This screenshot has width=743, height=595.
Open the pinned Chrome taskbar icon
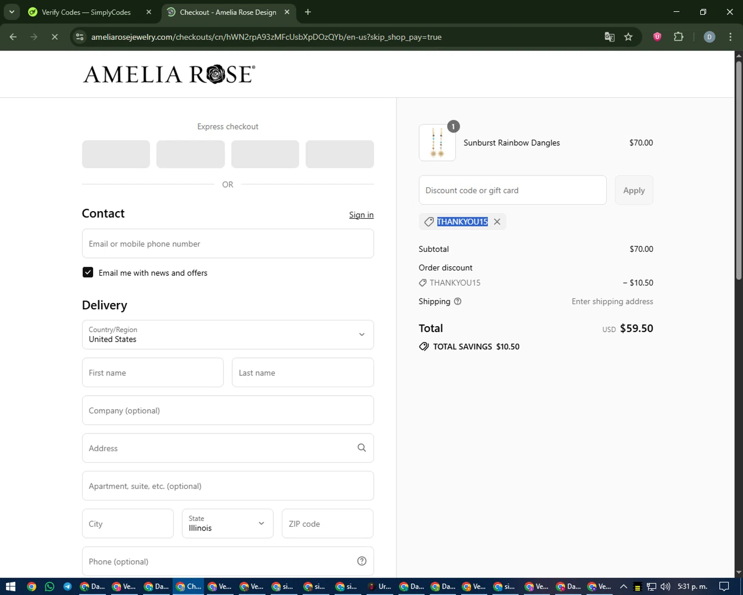click(x=31, y=587)
